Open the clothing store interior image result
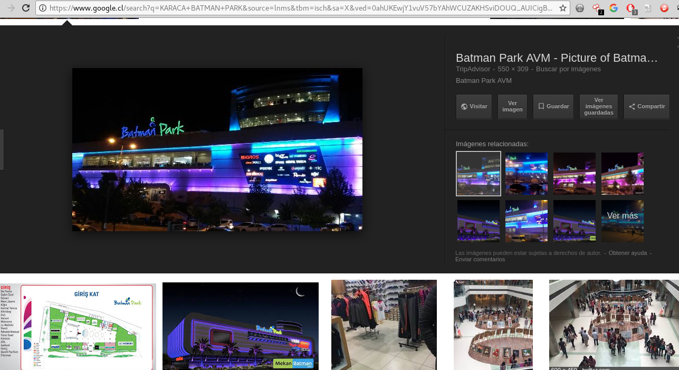The image size is (679, 370). 384,325
